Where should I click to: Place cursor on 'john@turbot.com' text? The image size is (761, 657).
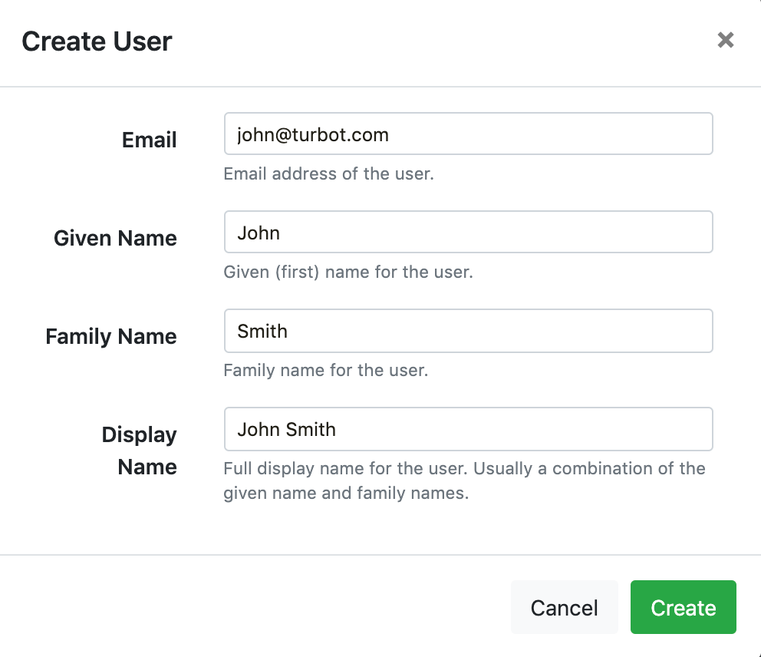[313, 134]
